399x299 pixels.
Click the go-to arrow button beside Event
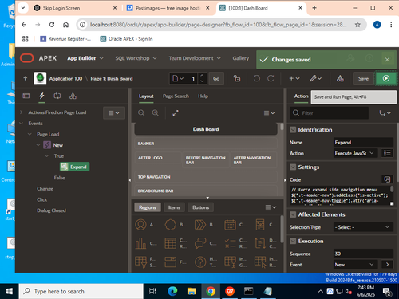tap(387, 264)
